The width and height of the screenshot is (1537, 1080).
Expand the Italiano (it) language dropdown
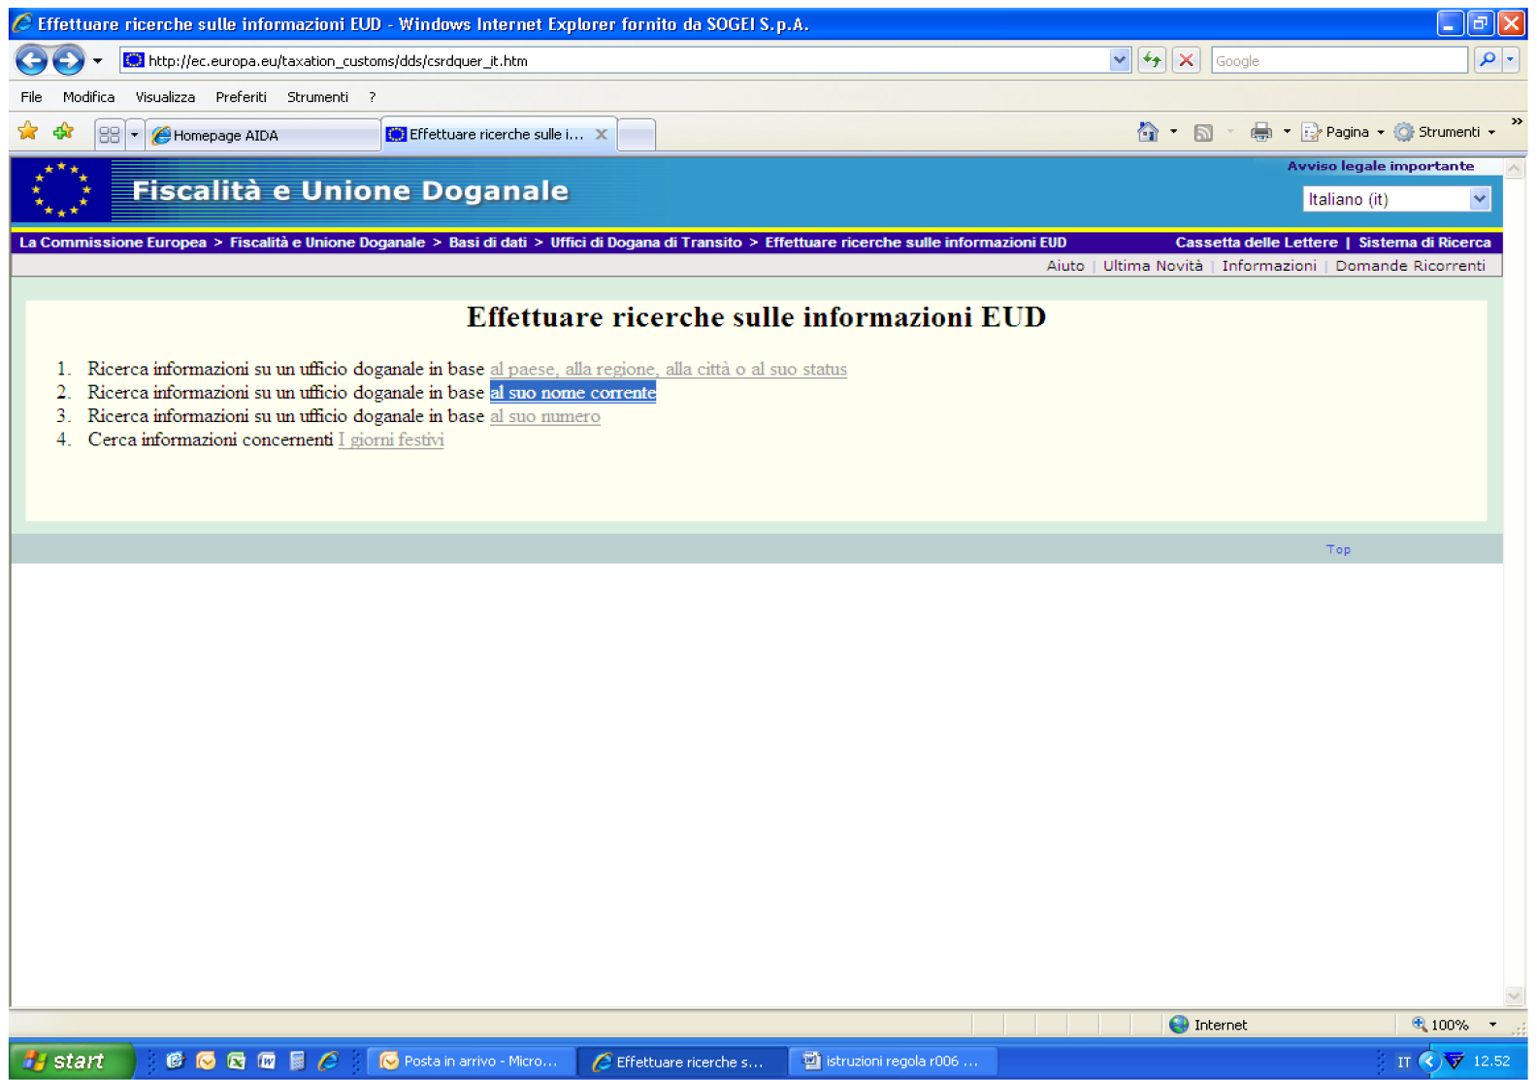point(1478,199)
